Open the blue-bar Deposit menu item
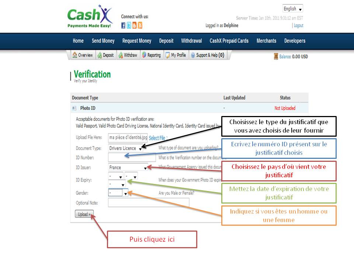The image size is (354, 266). click(166, 41)
